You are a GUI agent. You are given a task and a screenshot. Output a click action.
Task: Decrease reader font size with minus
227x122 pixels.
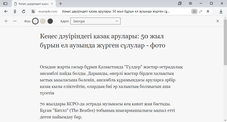click(15, 21)
